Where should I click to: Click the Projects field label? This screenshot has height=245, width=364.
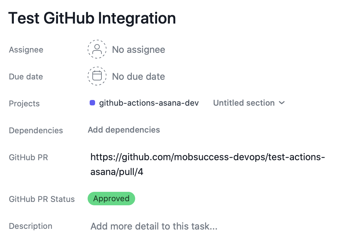point(24,104)
